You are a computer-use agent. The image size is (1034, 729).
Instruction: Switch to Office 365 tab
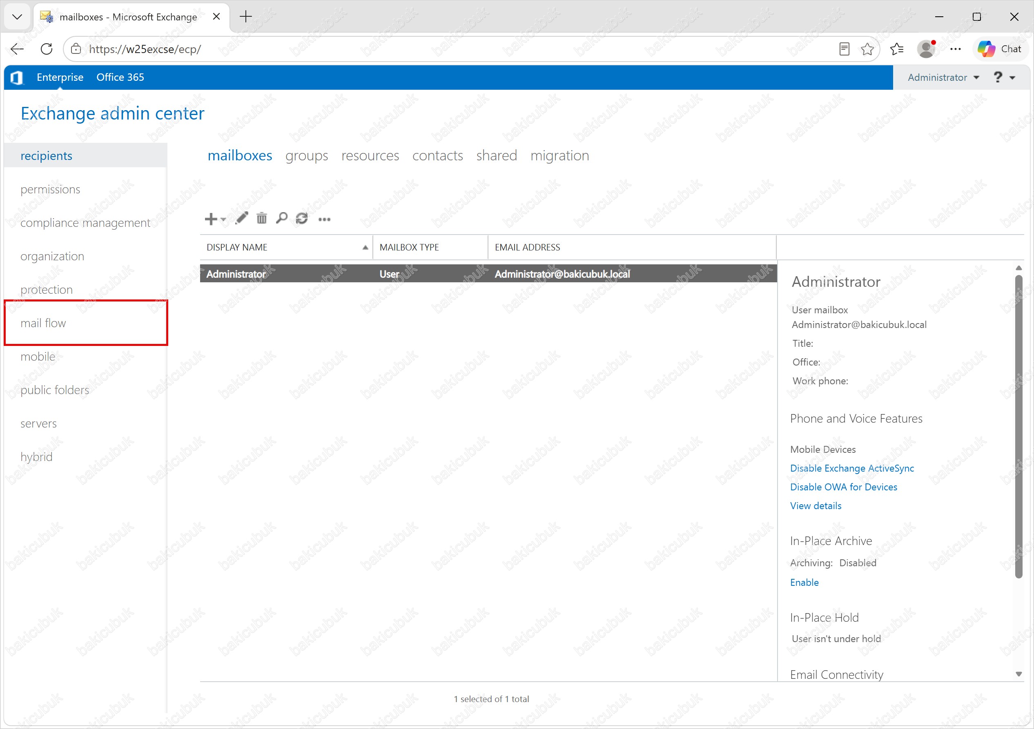click(x=120, y=78)
